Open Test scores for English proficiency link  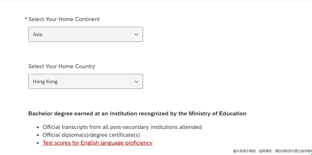click(x=98, y=143)
